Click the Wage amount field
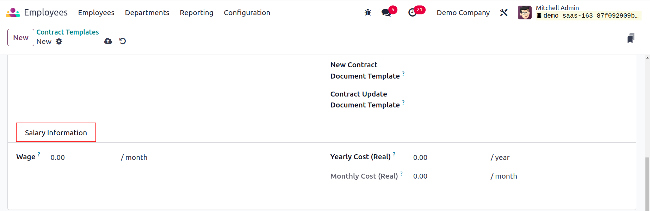 click(x=83, y=157)
